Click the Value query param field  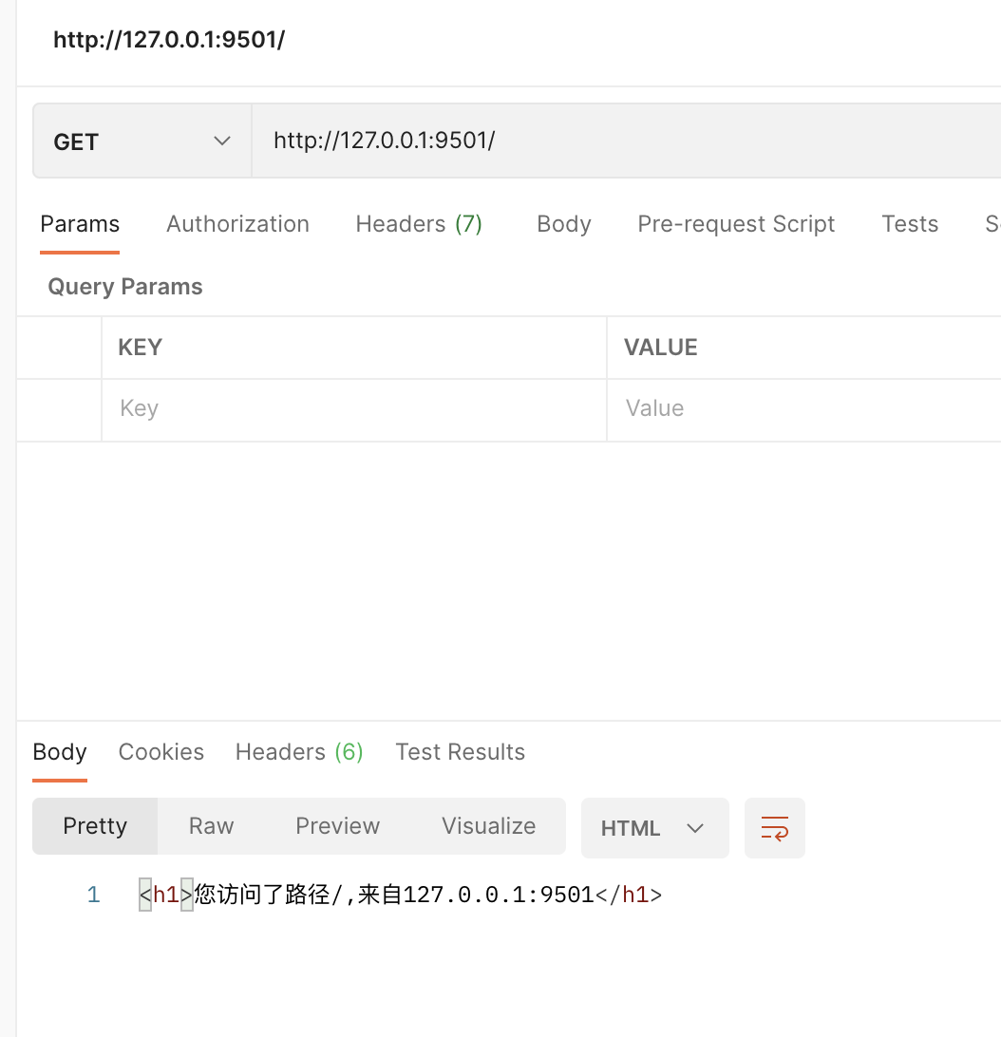[803, 408]
